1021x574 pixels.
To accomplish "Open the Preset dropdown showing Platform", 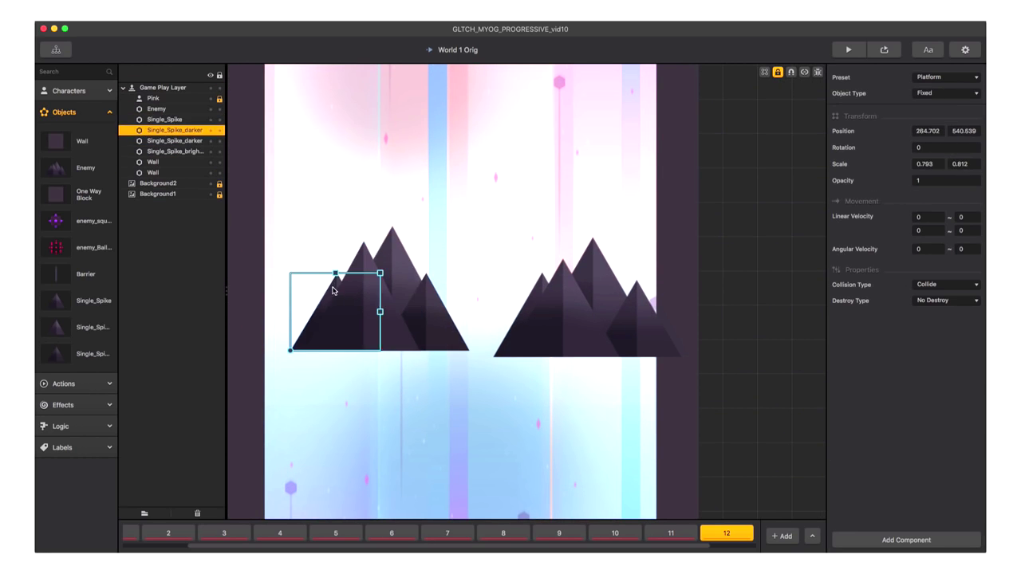I will coord(947,77).
